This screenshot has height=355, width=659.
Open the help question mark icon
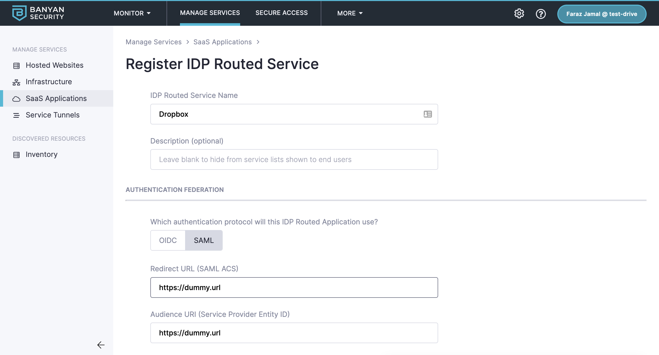[541, 14]
